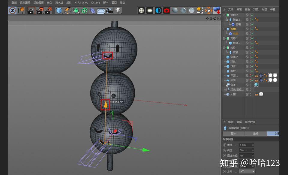Select the spline pen tool
The width and height of the screenshot is (288, 175).
pyautogui.click(x=67, y=11)
